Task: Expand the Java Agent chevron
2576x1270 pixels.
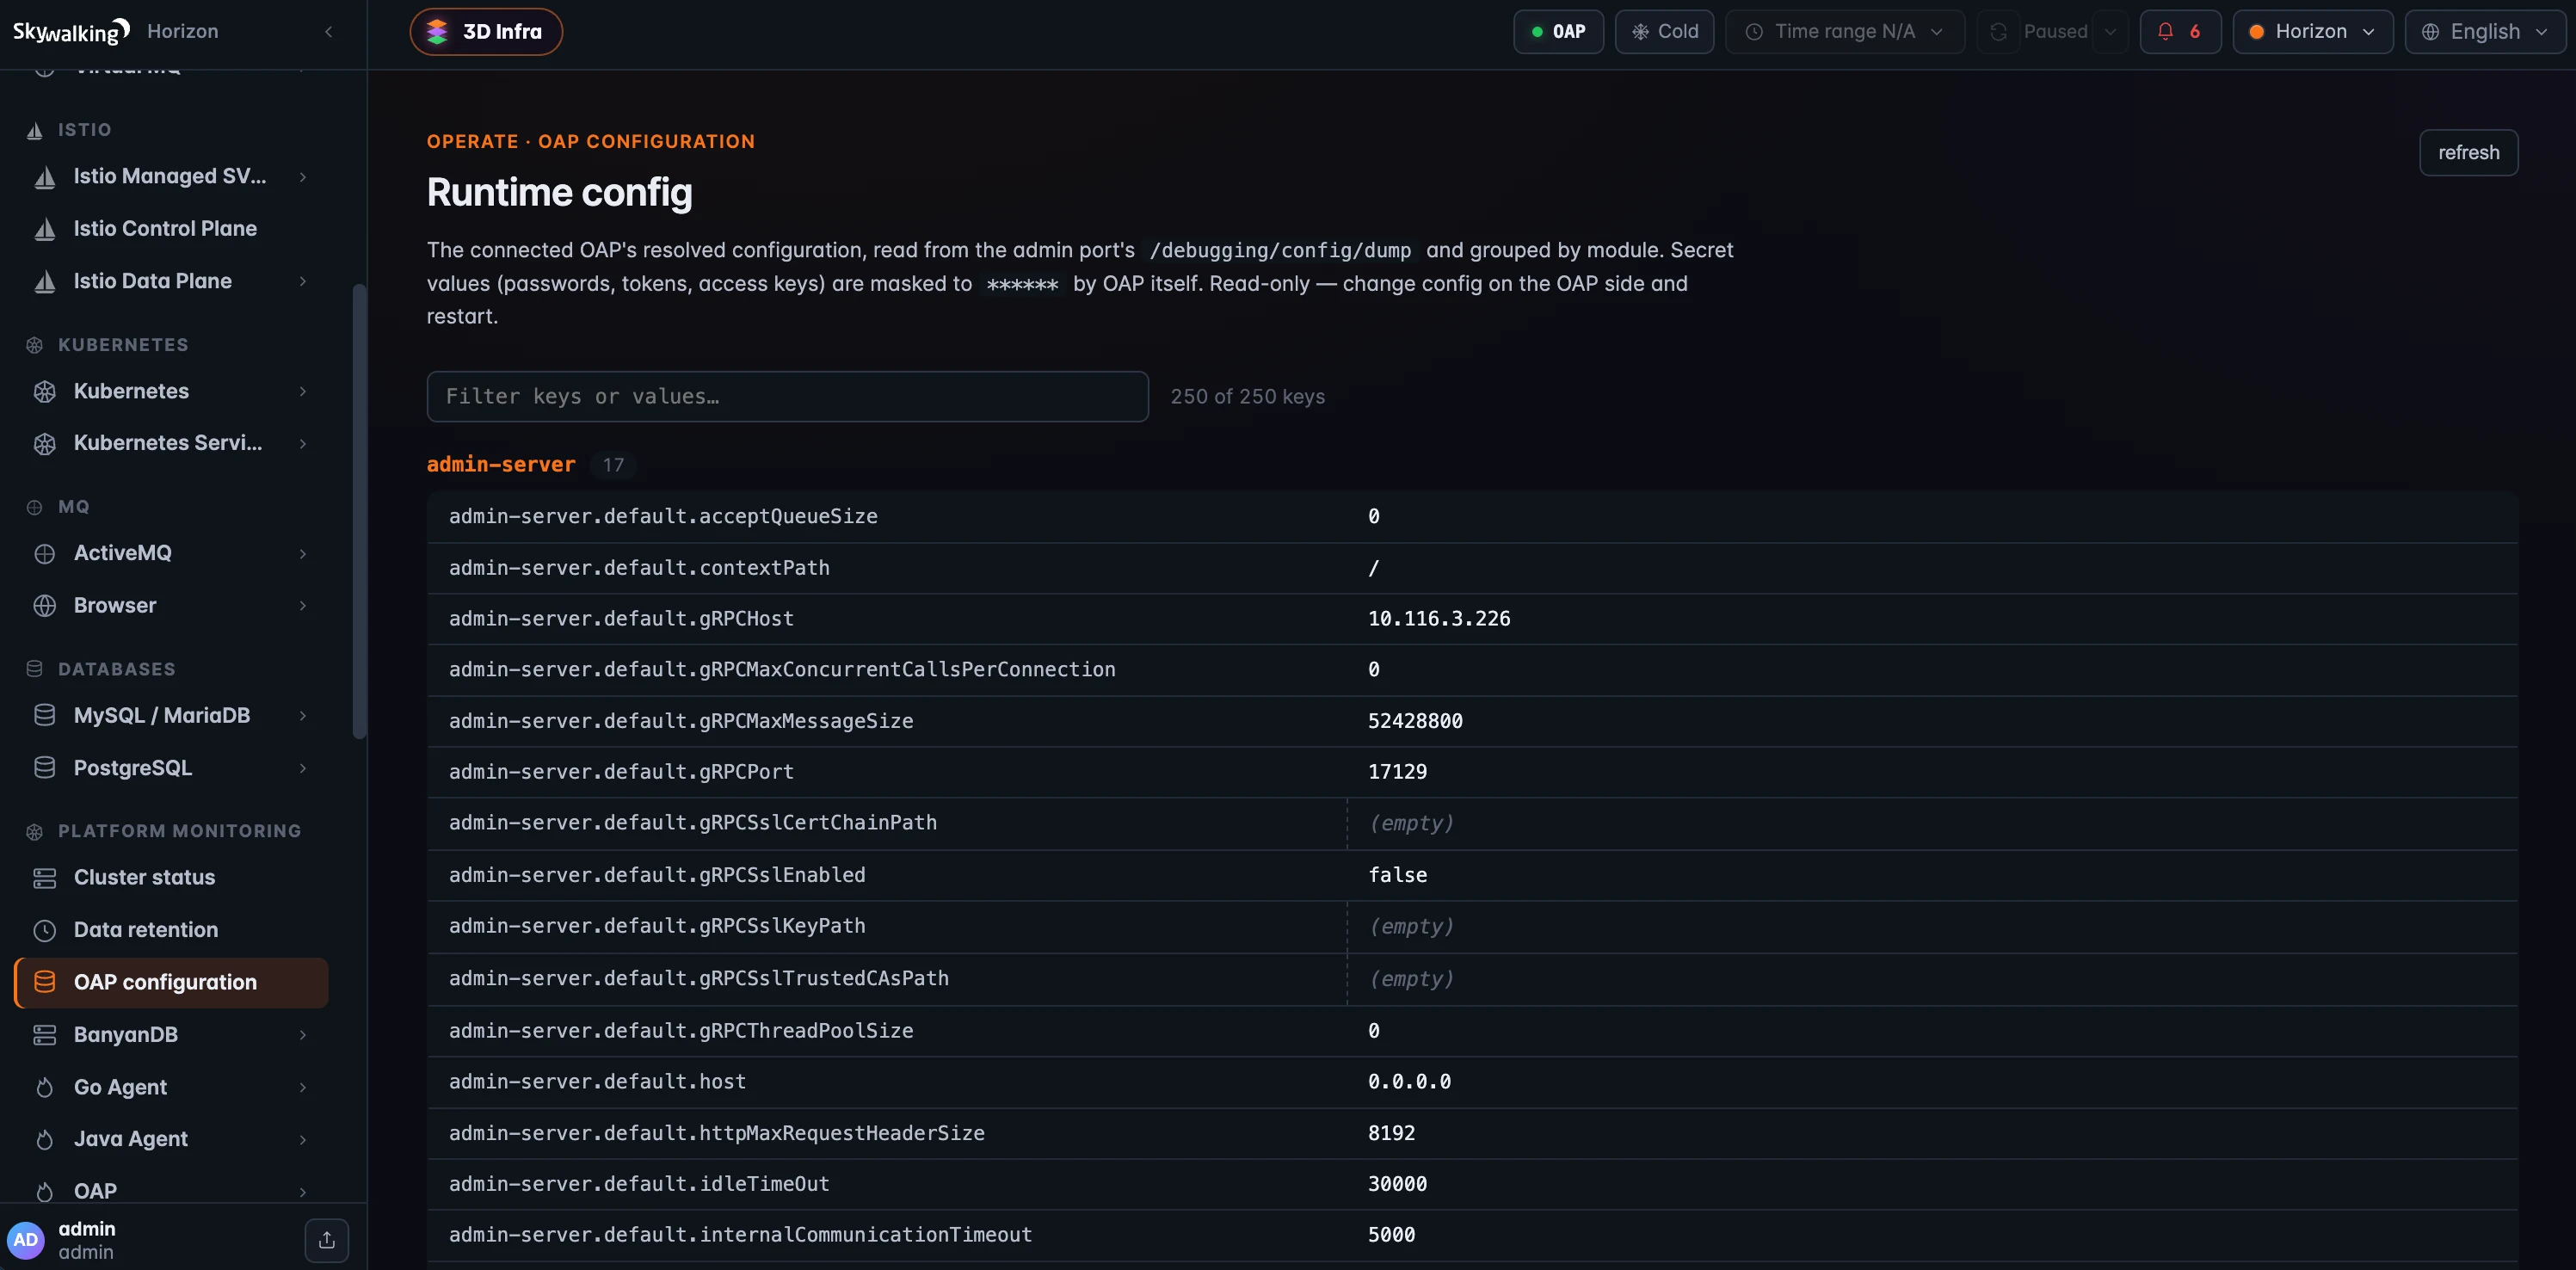Action: [x=302, y=1140]
